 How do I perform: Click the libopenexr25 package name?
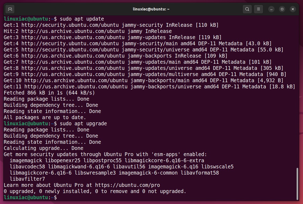(x=63, y=161)
